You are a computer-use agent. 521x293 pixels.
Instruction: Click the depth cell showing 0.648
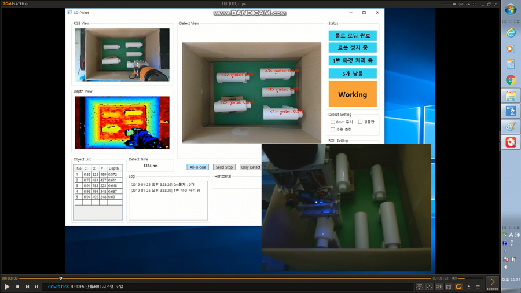click(x=113, y=186)
